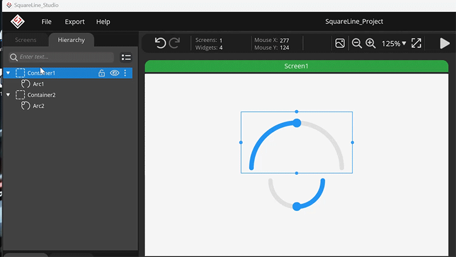The image size is (456, 257).
Task: Zoom in with the plus magnifier
Action: pyautogui.click(x=370, y=43)
